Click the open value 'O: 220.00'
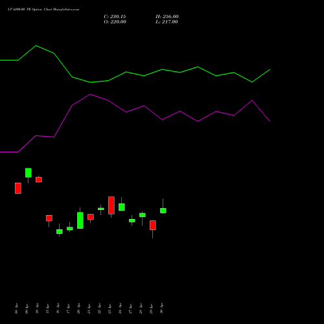 click(x=115, y=22)
